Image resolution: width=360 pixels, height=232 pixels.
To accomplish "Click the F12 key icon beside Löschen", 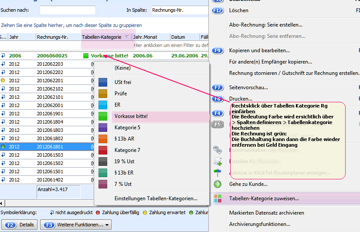I will point(217,10).
